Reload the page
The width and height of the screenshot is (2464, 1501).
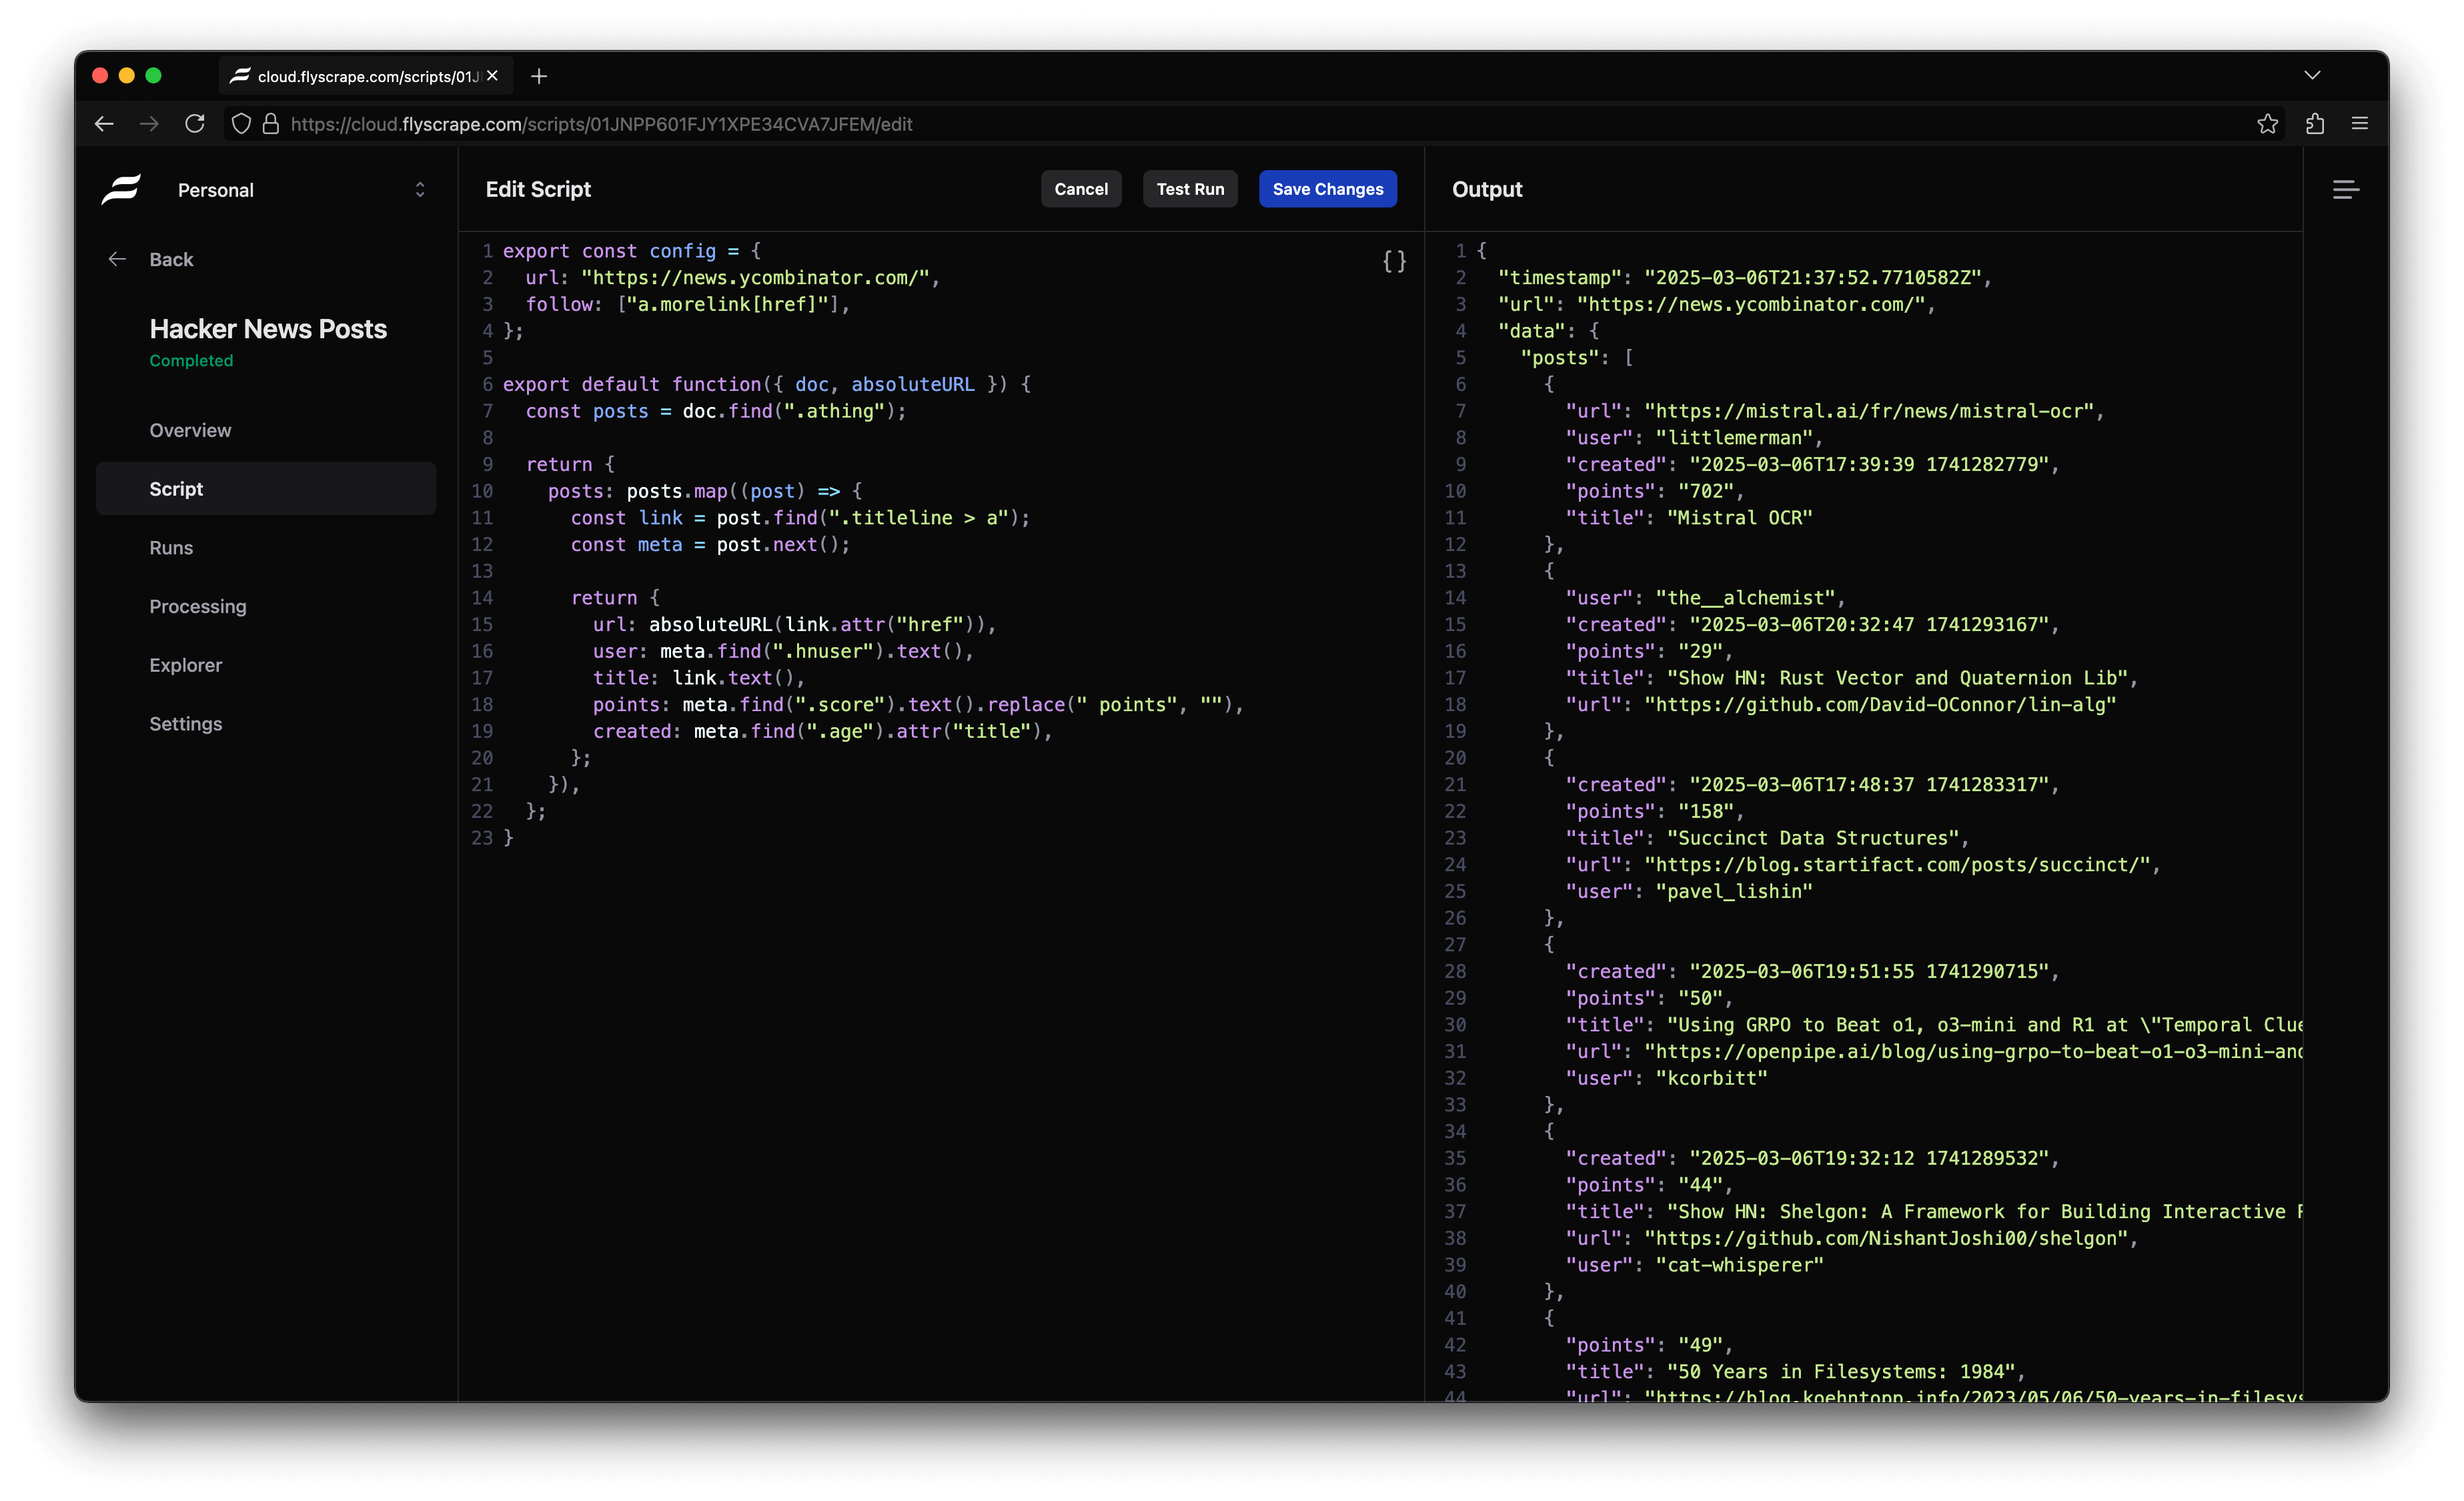(195, 124)
